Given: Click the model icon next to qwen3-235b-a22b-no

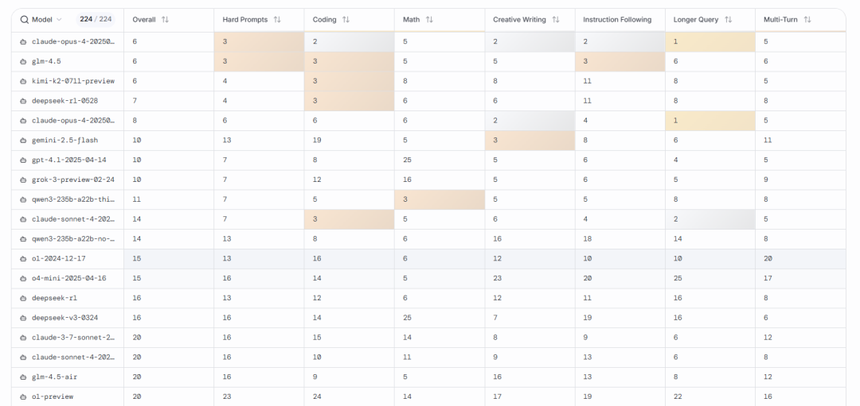Looking at the screenshot, I should (x=24, y=238).
